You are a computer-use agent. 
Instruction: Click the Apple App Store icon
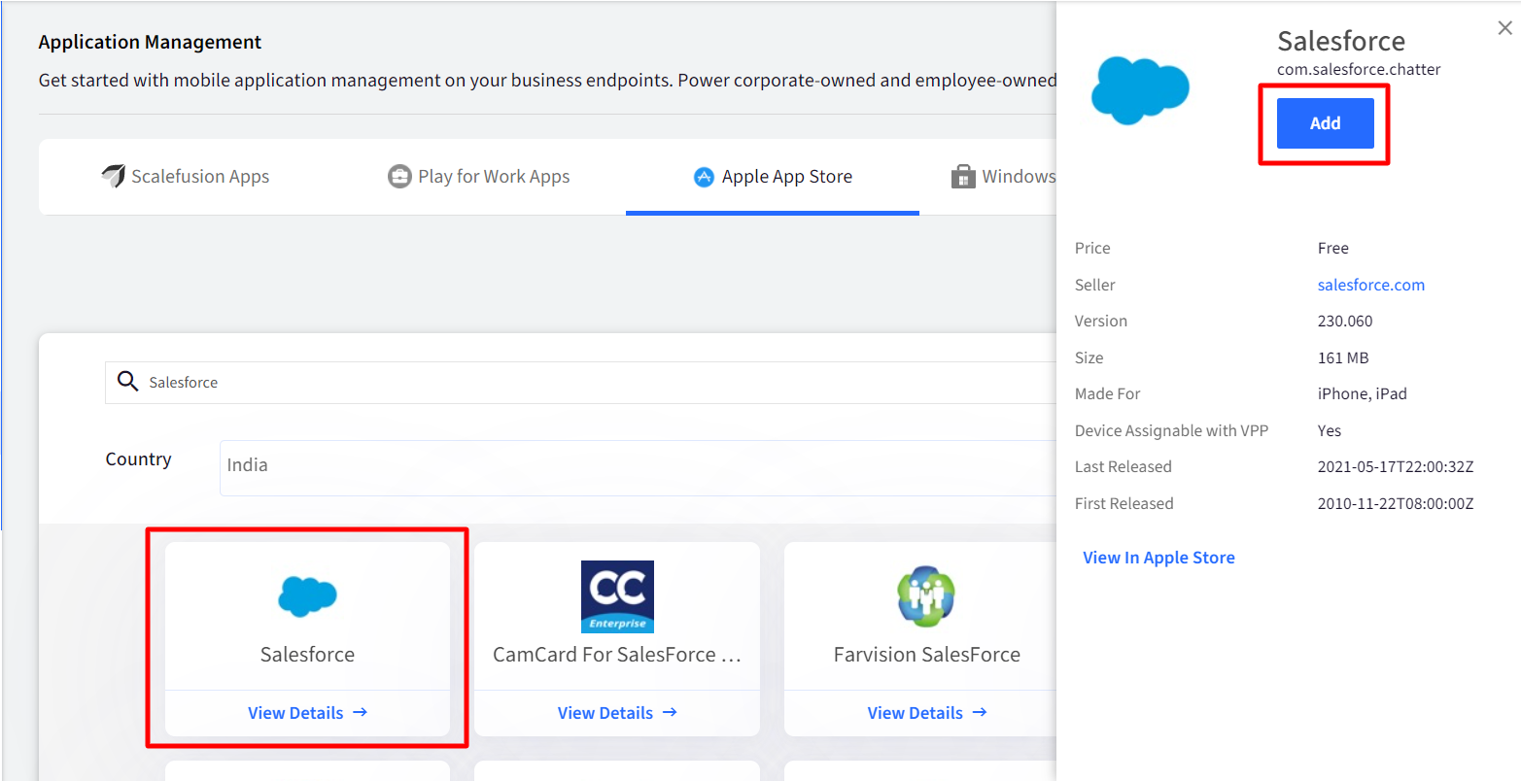click(704, 177)
